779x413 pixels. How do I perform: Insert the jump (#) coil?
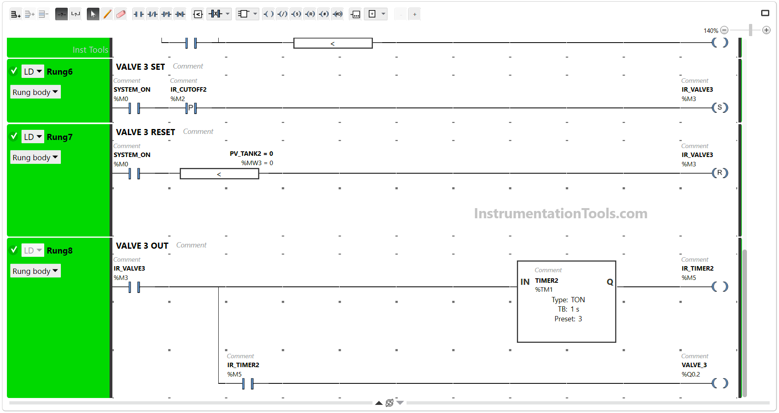[x=324, y=14]
